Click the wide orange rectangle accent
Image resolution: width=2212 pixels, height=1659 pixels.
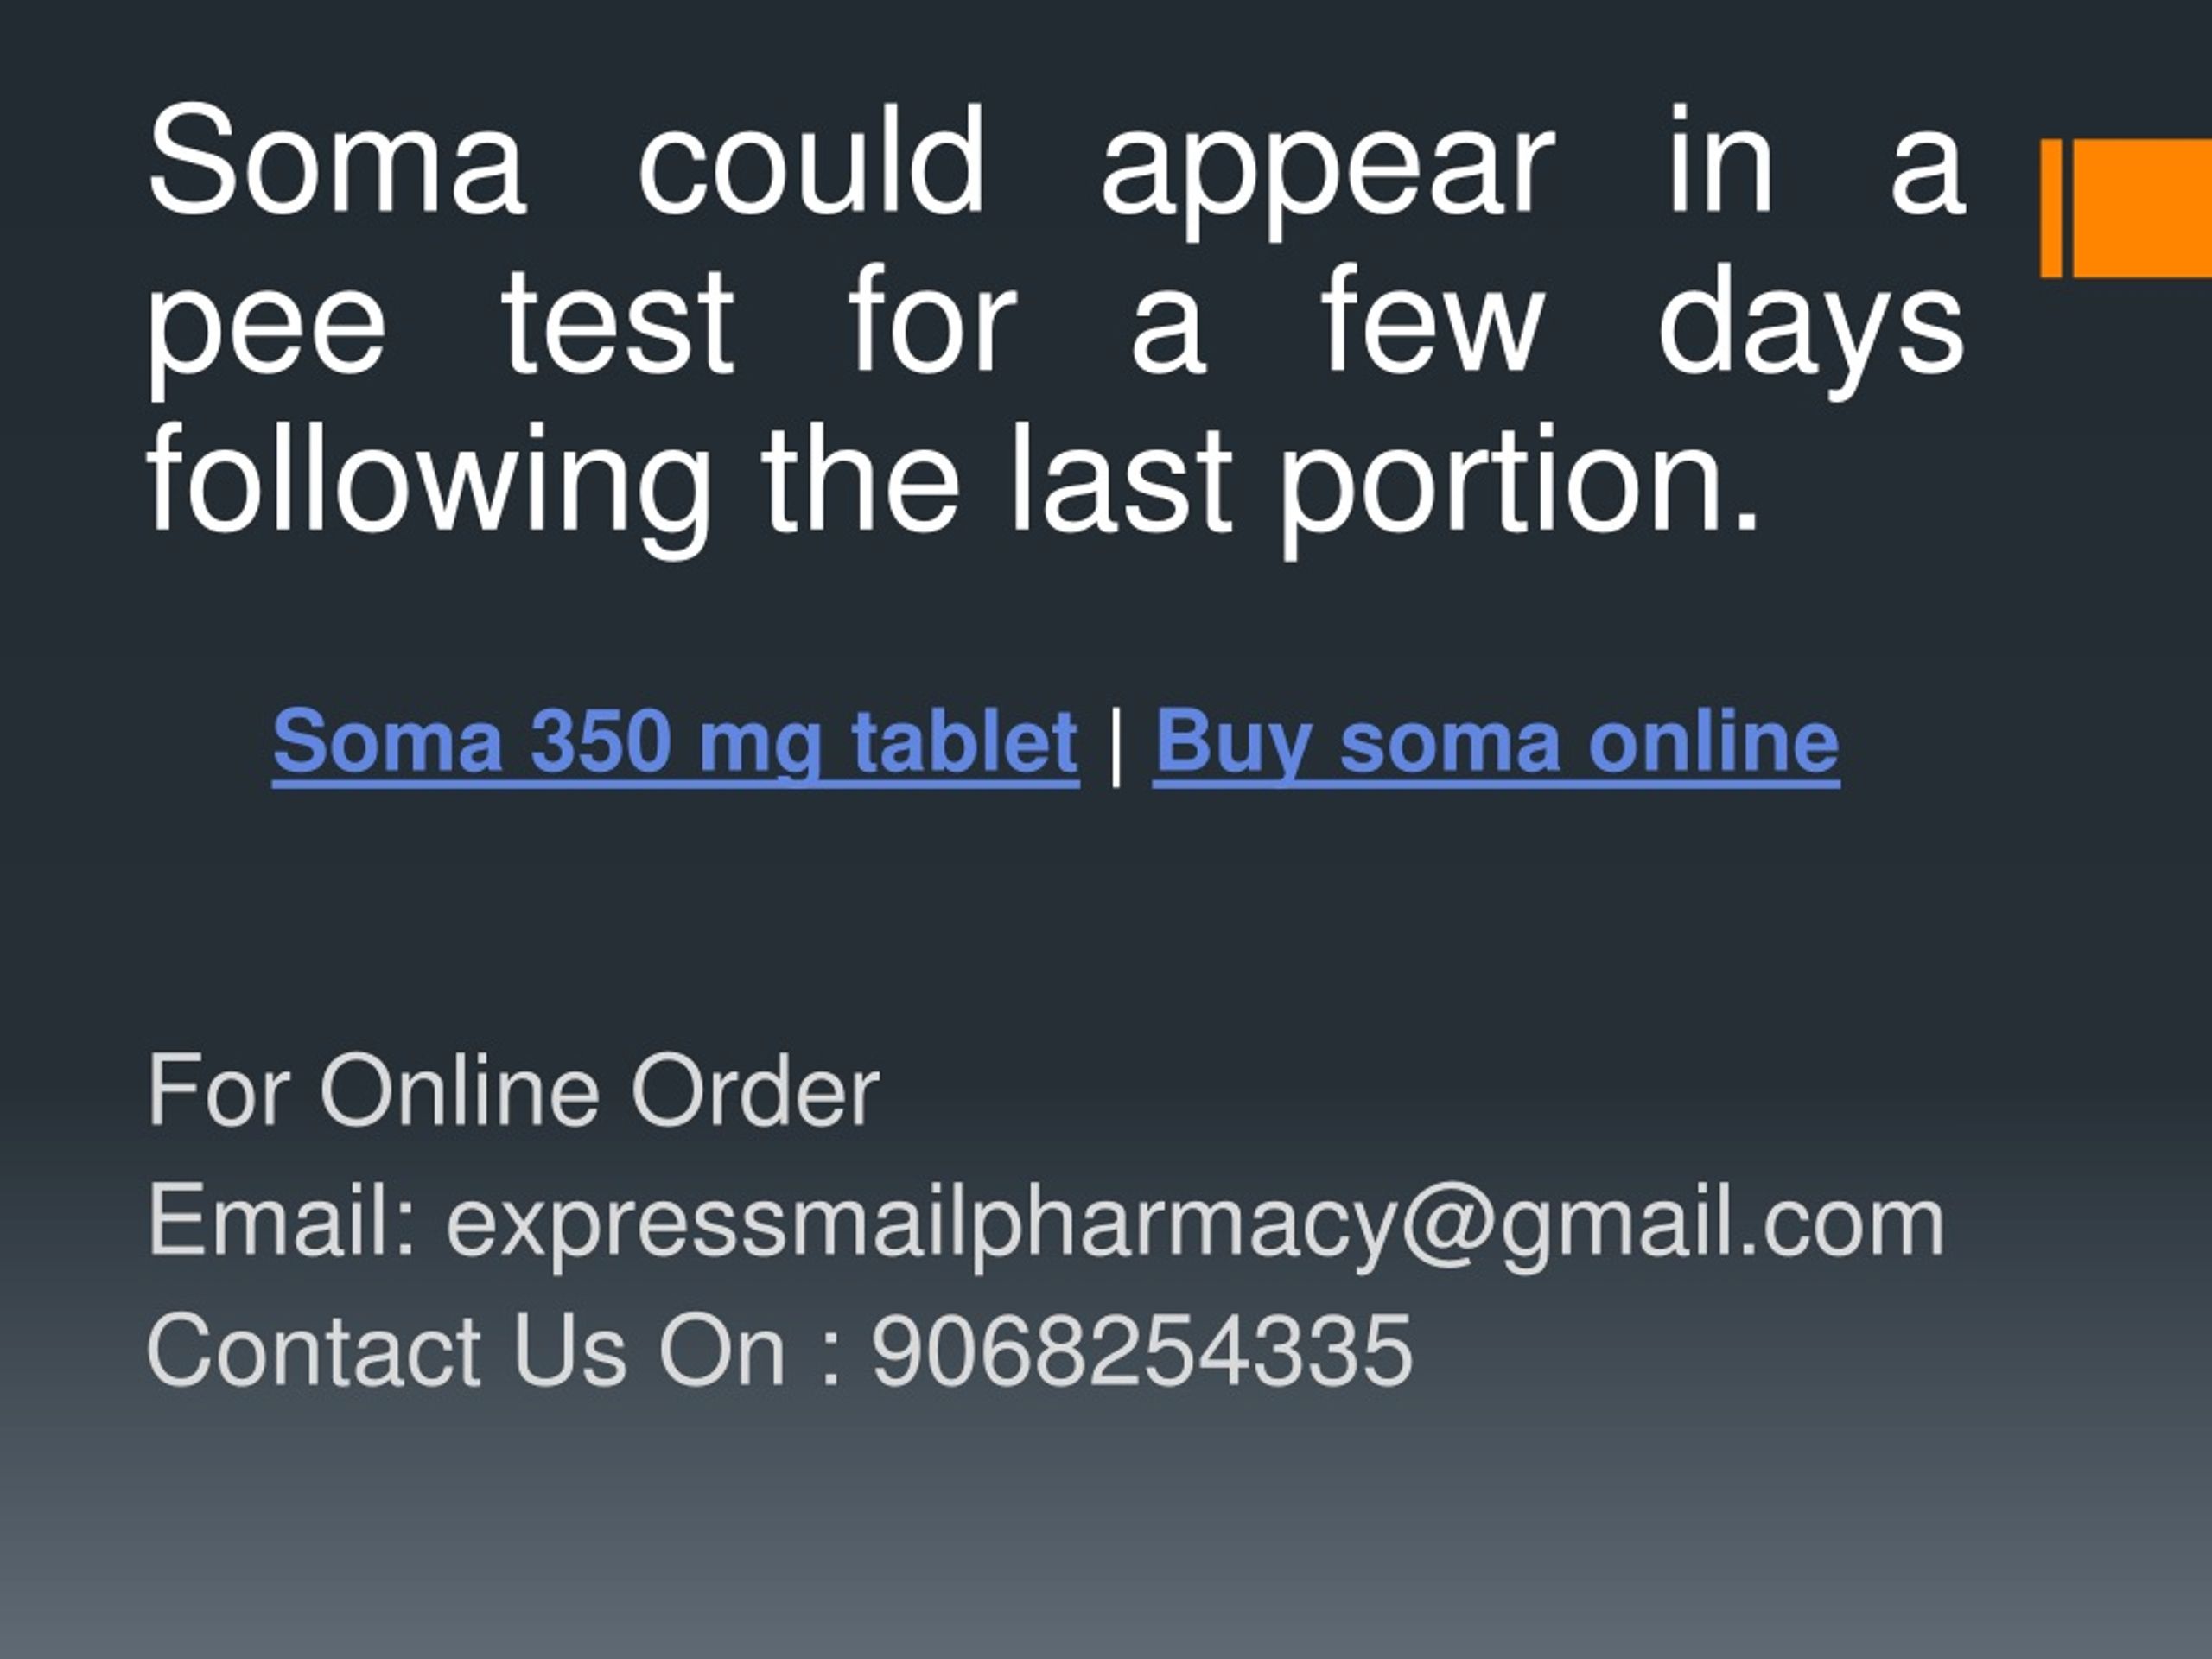coord(2142,208)
